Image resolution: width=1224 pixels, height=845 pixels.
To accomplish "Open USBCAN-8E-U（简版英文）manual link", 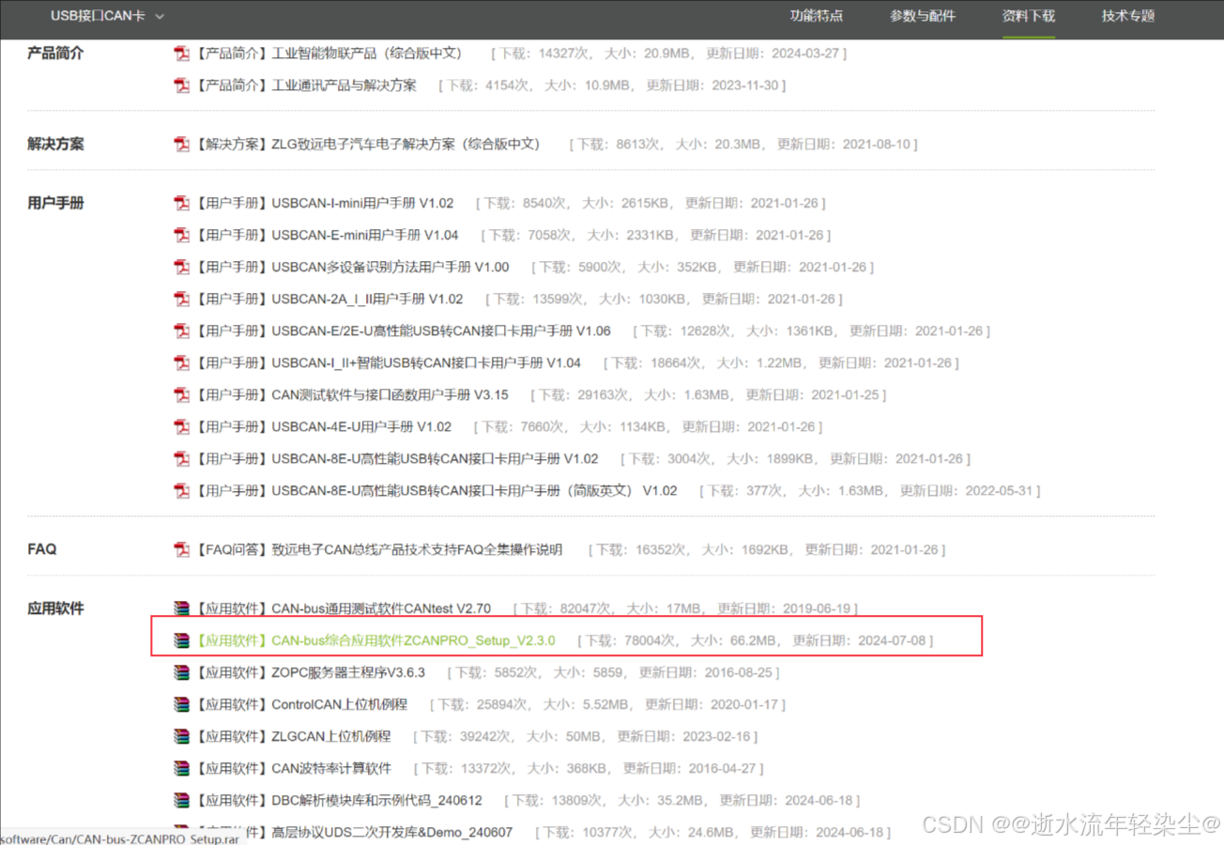I will coord(436,491).
